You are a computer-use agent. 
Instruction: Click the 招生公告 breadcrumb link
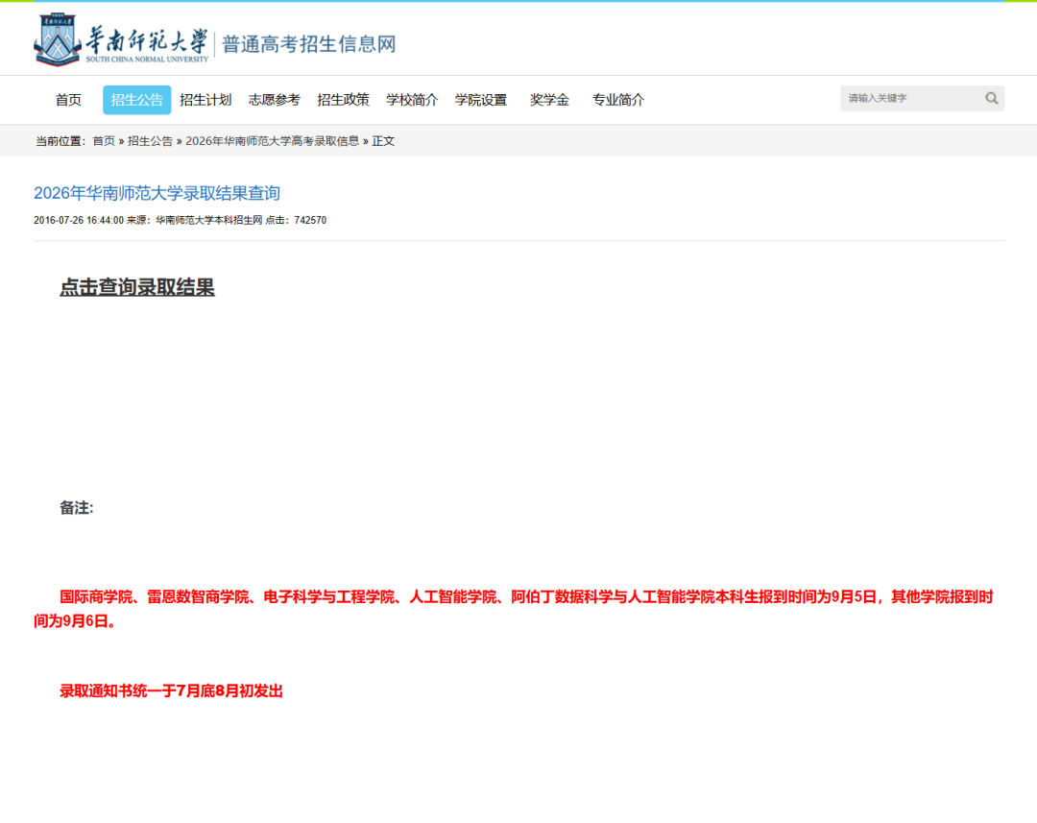(150, 141)
